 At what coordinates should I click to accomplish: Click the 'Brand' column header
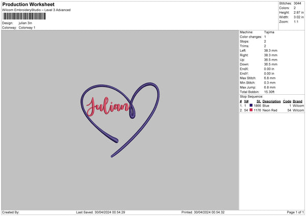[297, 101]
